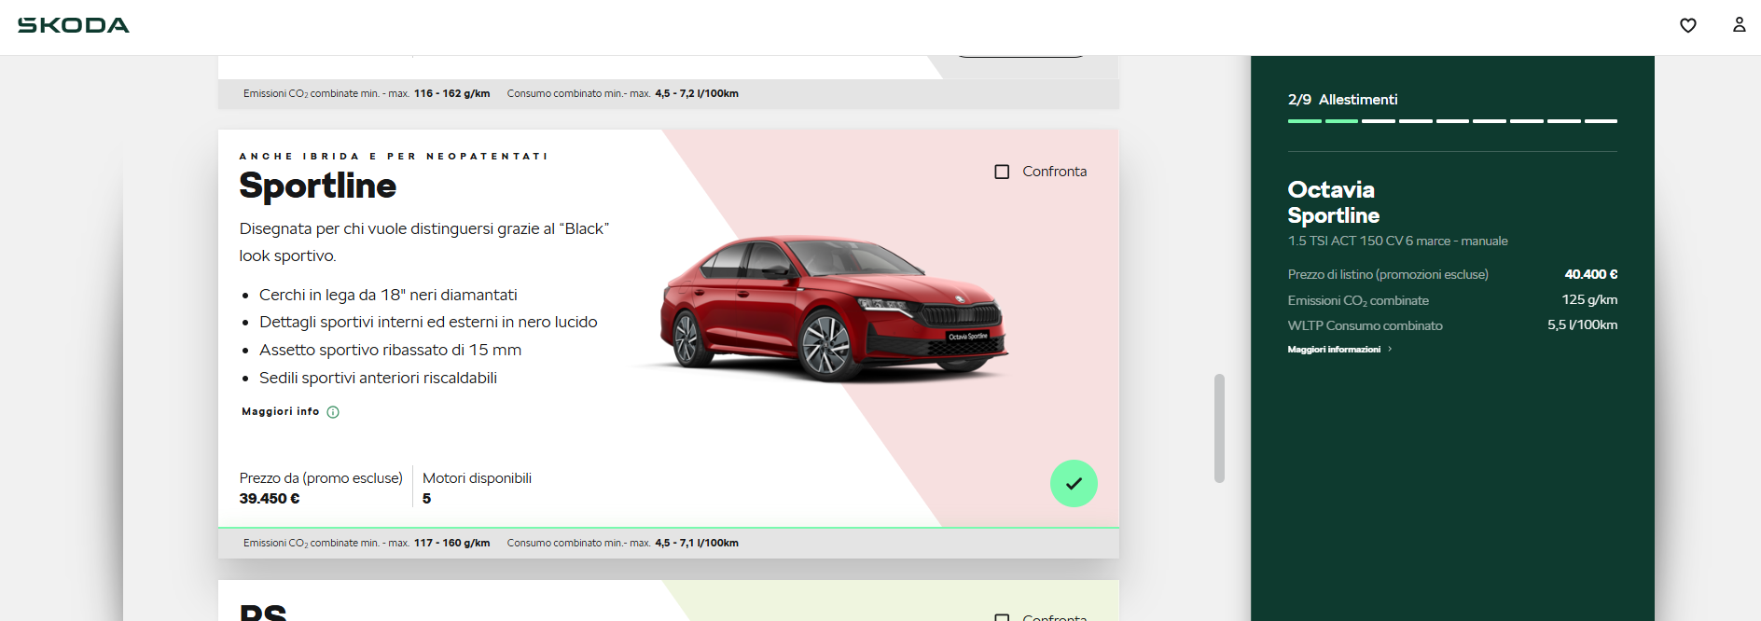1761x621 pixels.
Task: Click 'Dettagli sportivi interni ed esterni' bullet
Action: click(428, 322)
